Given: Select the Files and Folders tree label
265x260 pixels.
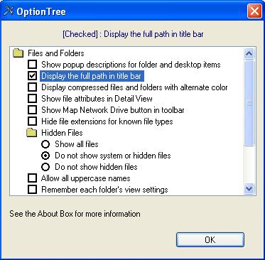Looking at the screenshot, I should 56,53.
